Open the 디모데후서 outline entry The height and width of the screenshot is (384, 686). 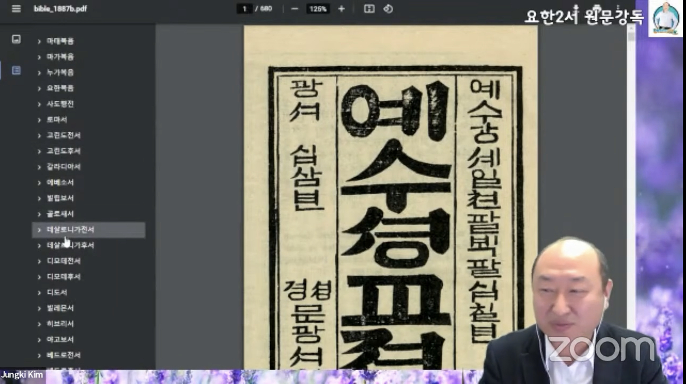click(x=63, y=277)
